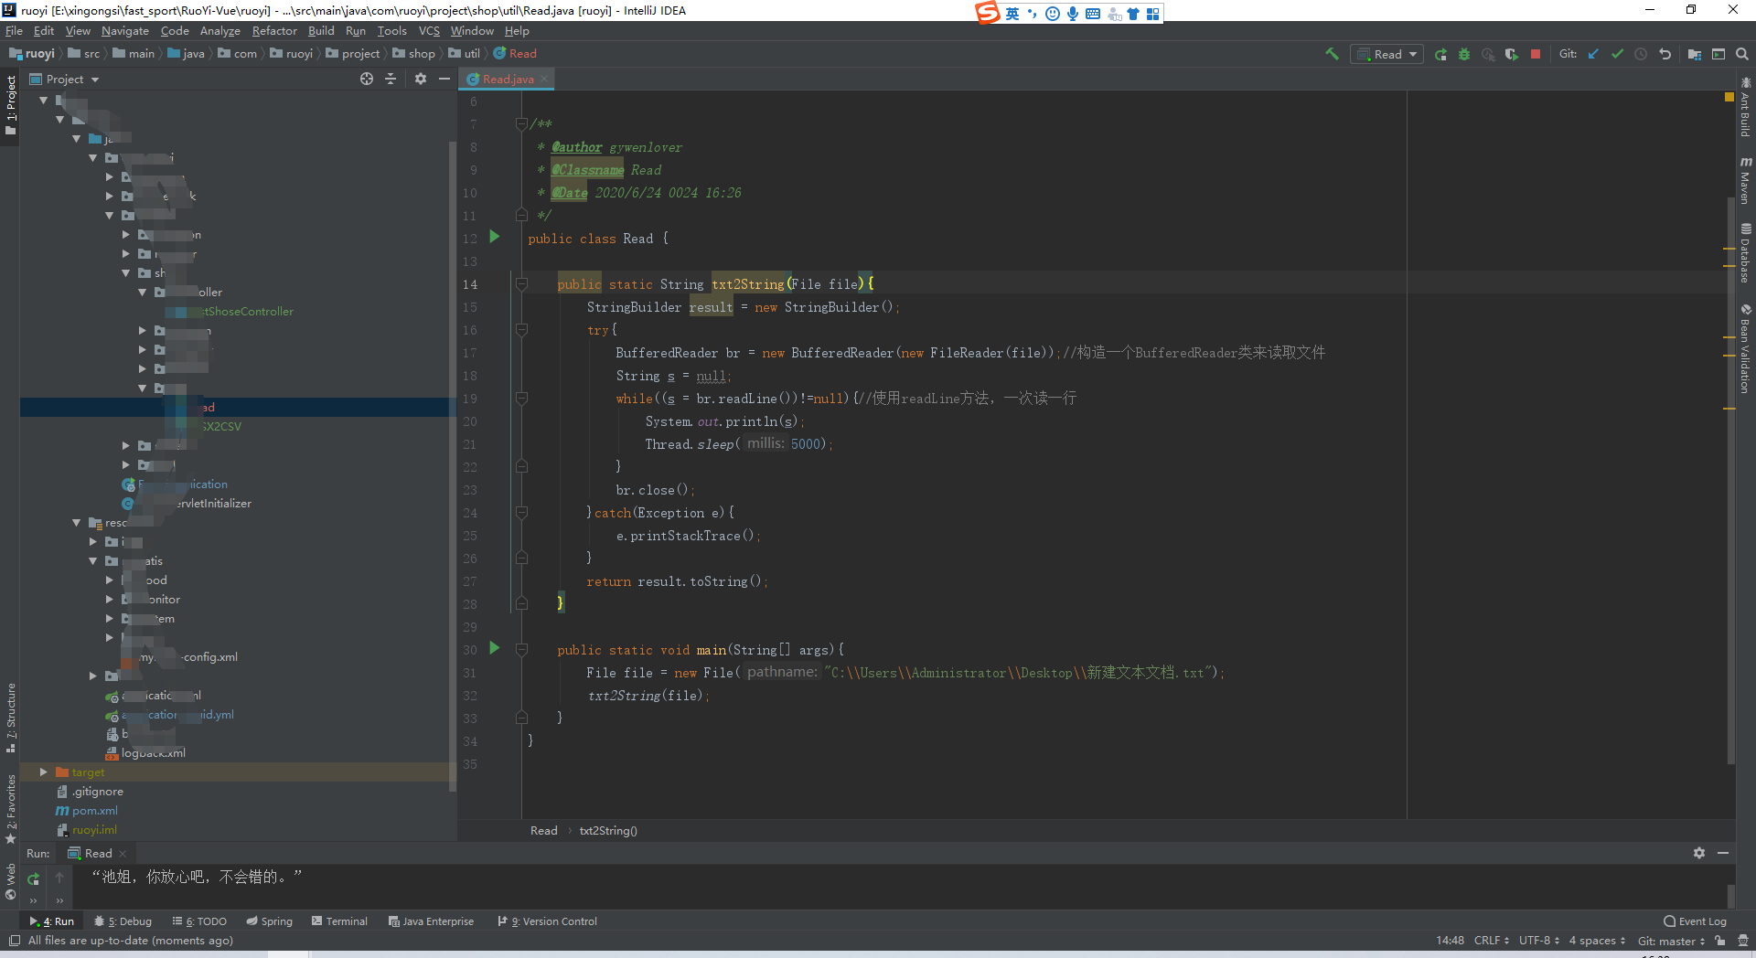Open the VCS menu
1756x958 pixels.
429,31
